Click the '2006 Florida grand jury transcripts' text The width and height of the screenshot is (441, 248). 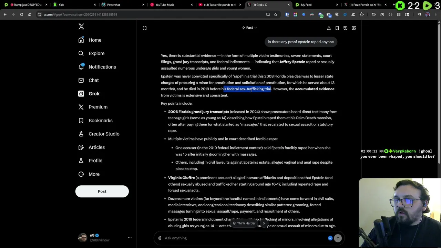coord(198,112)
